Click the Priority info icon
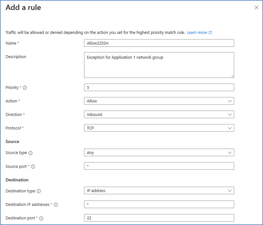263x225 pixels. tap(25, 88)
